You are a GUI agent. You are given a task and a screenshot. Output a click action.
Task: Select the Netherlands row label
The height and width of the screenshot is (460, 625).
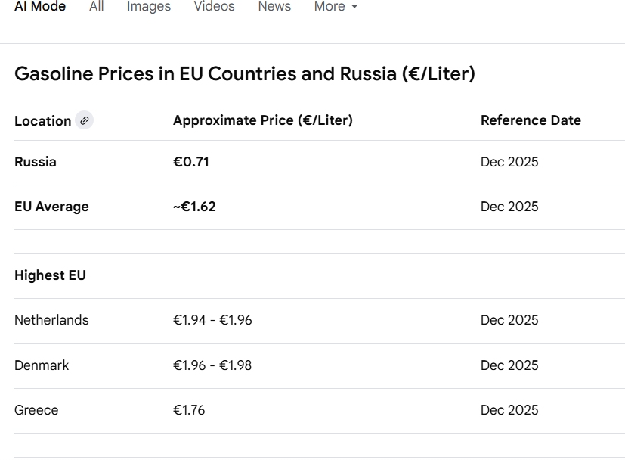click(x=51, y=320)
